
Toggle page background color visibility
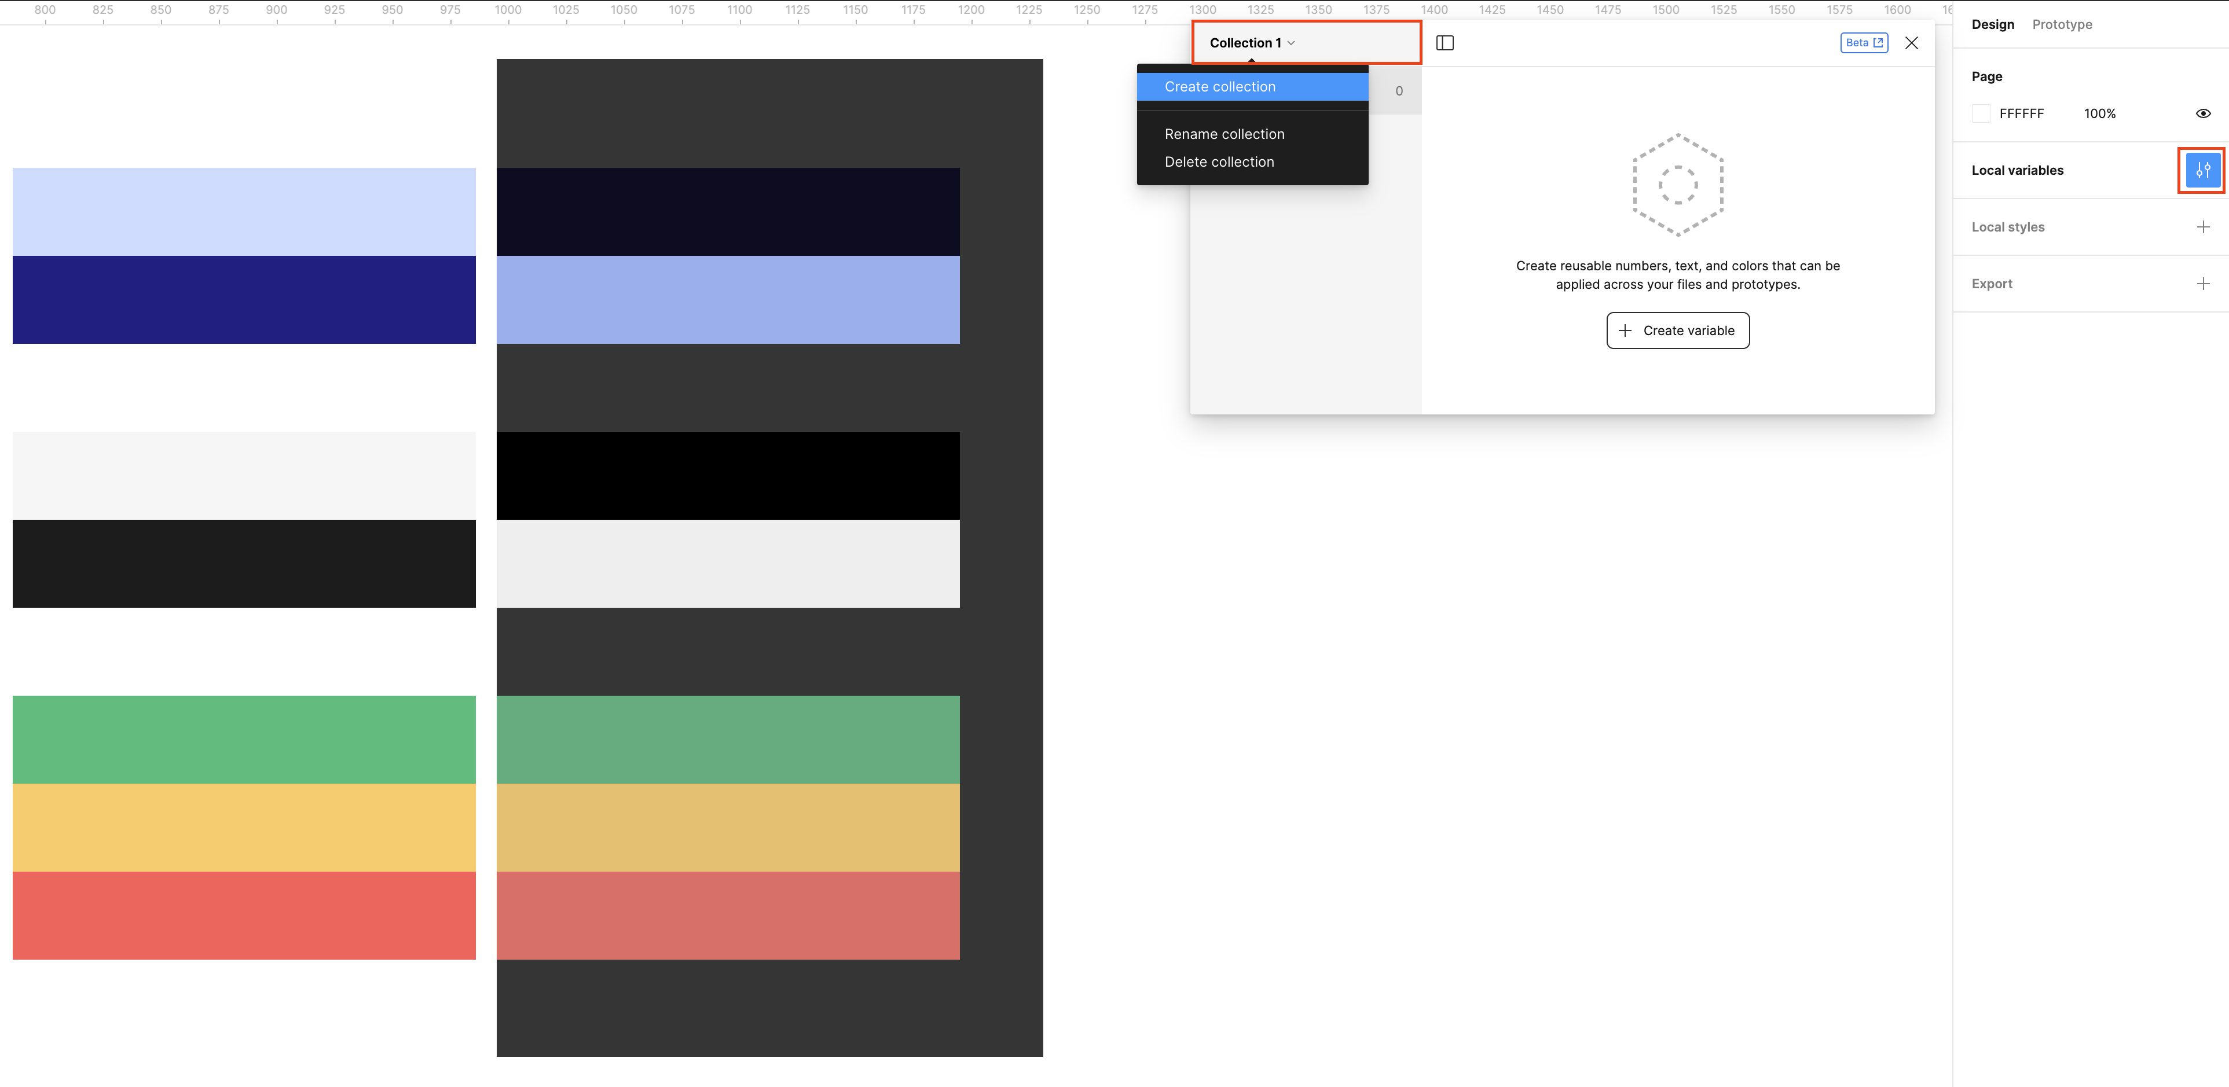(x=2202, y=113)
